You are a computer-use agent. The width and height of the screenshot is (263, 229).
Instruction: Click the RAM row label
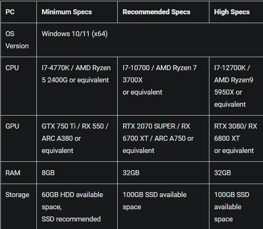[18, 173]
